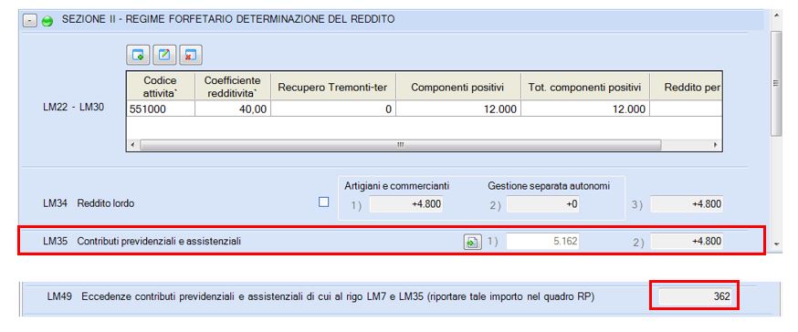Click the panel vertical scrollbar up arrow
The image size is (798, 332).
(x=776, y=16)
